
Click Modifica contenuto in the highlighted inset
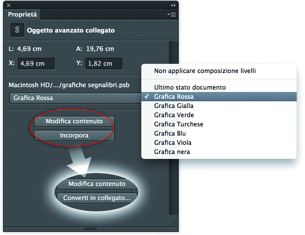(x=97, y=184)
